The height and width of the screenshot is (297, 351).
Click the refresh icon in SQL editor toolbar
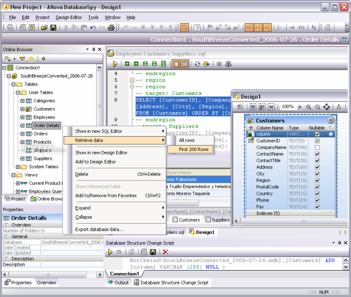point(197,64)
